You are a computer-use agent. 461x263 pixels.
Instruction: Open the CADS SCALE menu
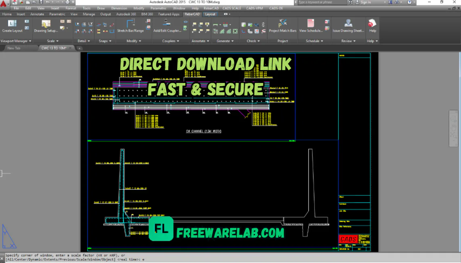tap(232, 8)
